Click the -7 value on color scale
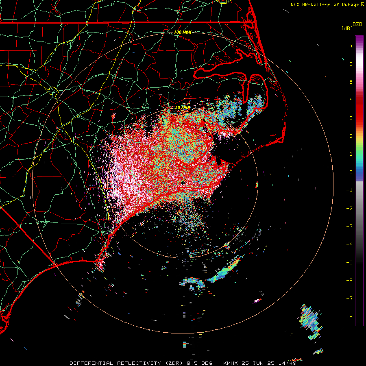Viewport: 366px width, 366px height. [x=349, y=298]
